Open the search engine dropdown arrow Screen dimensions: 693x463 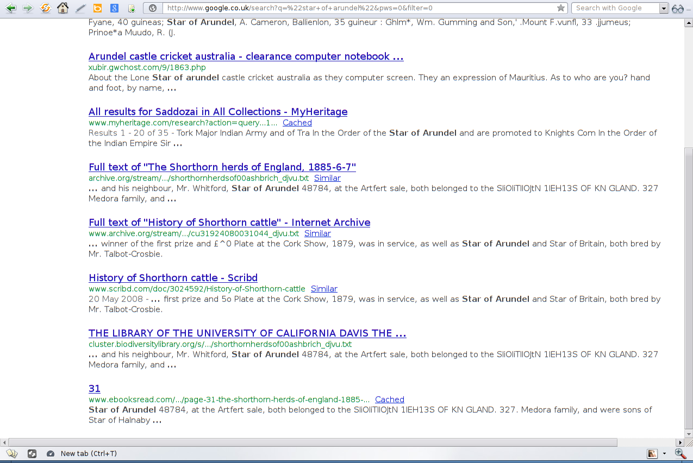pyautogui.click(x=663, y=8)
